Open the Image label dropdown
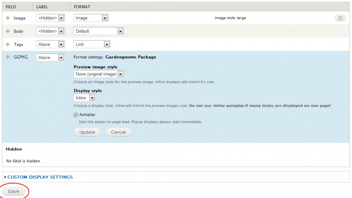 click(50, 18)
